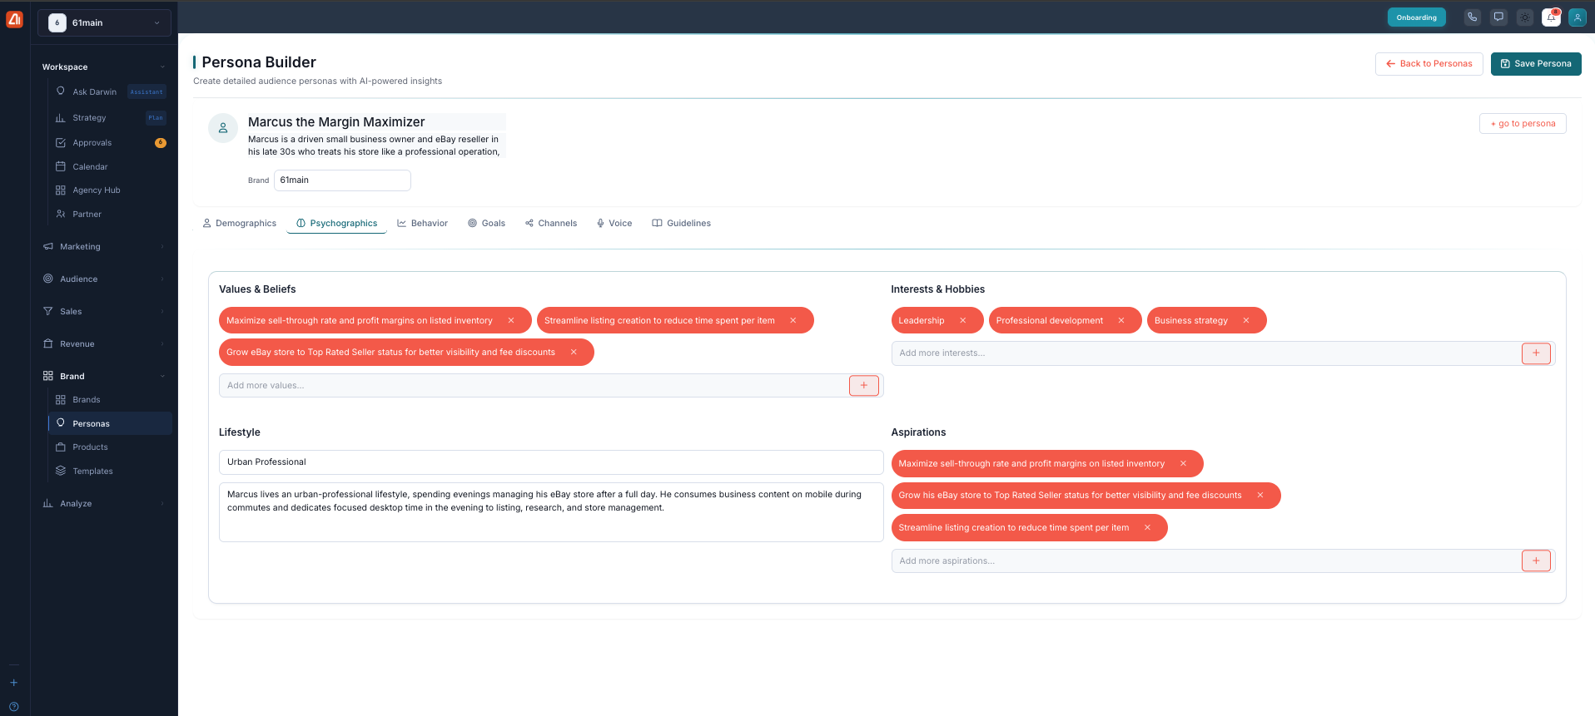Collapse the Brand section
This screenshot has height=716, width=1595.
point(104,377)
